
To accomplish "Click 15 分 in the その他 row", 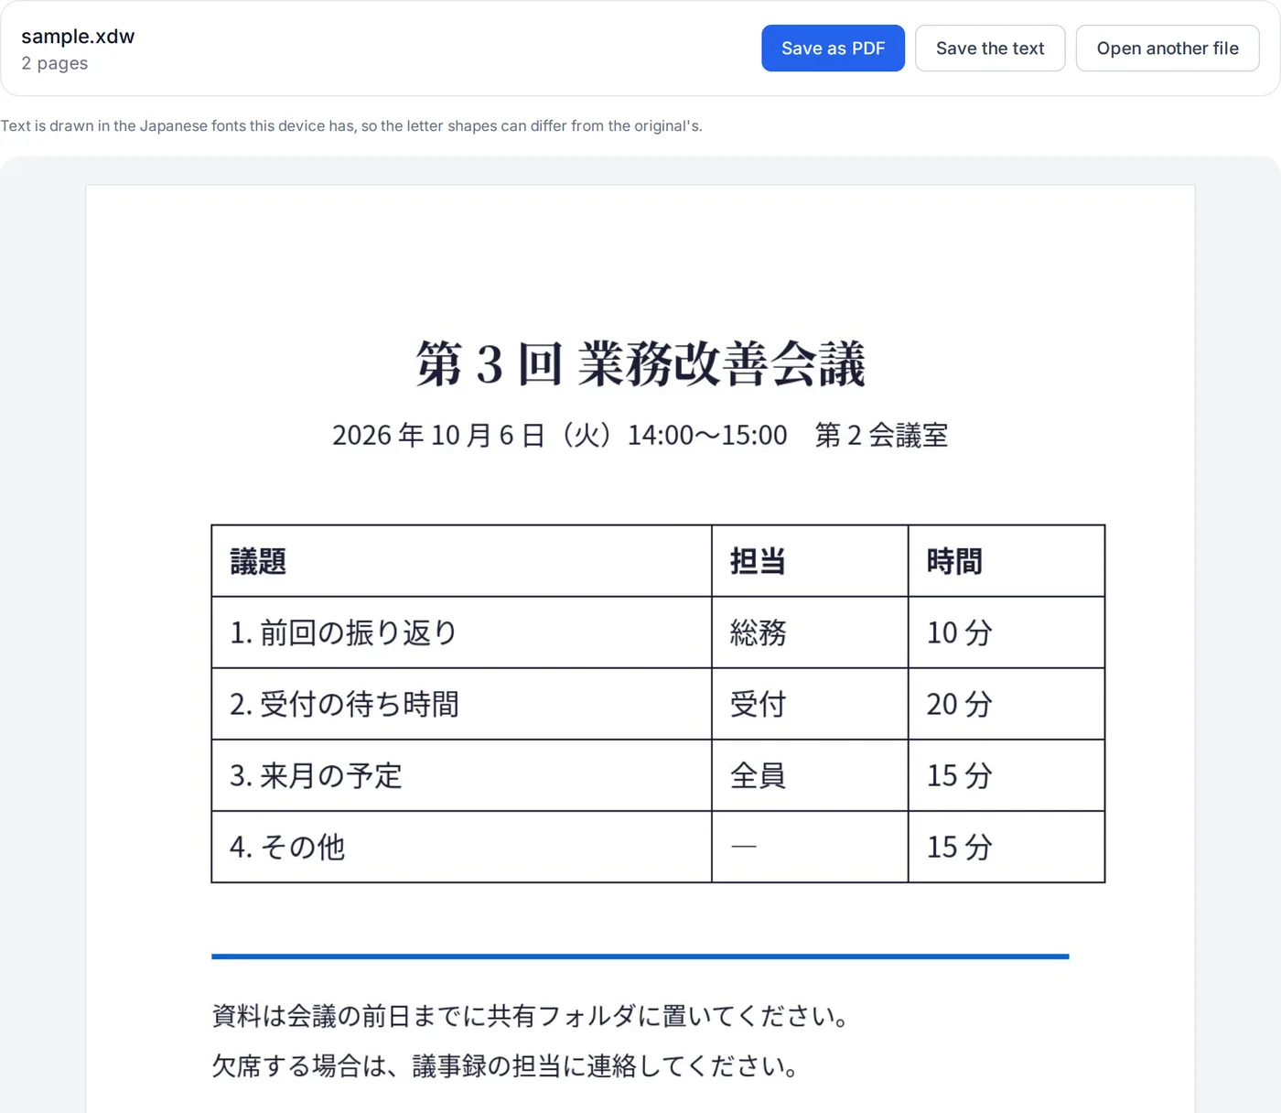I will coord(1006,847).
